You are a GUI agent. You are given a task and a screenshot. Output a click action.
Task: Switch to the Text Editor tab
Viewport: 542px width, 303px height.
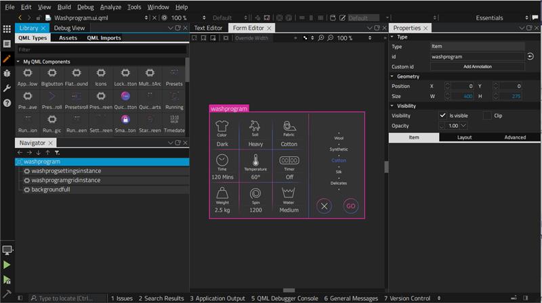click(x=208, y=28)
